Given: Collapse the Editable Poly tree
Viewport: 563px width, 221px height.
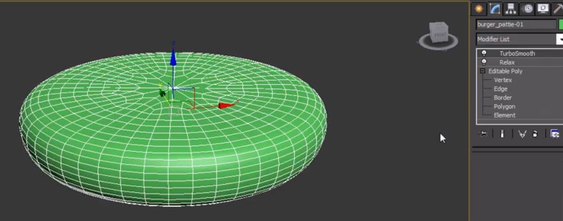Looking at the screenshot, I should [482, 71].
